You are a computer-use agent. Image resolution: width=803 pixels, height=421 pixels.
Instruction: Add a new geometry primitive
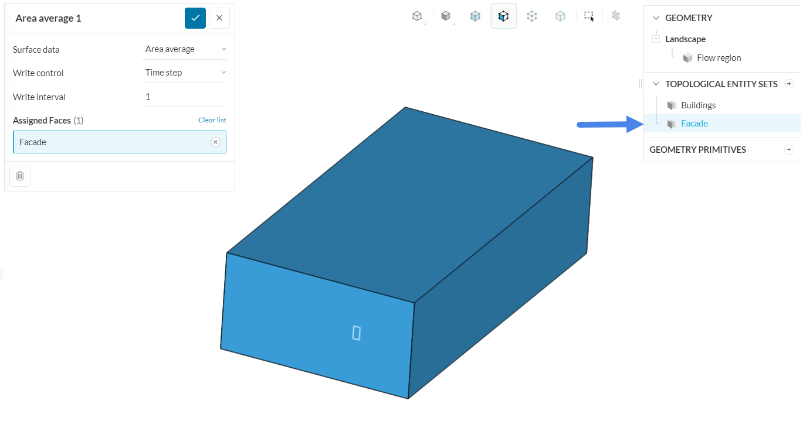pos(790,150)
